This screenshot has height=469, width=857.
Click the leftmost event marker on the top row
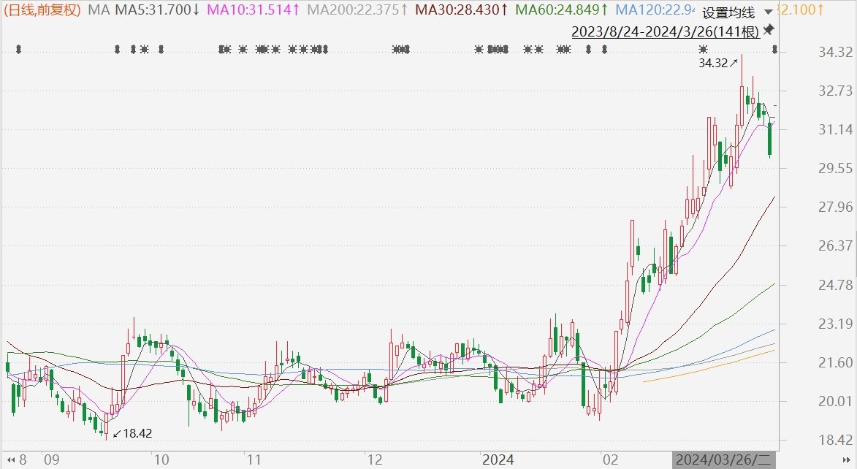point(18,50)
